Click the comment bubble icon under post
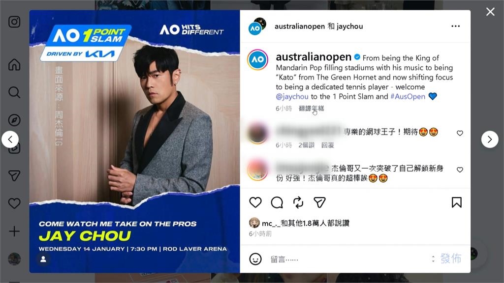This screenshot has width=504, height=283. (277, 202)
